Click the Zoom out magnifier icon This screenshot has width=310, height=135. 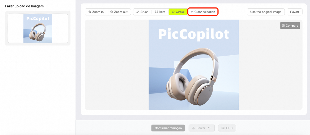pyautogui.click(x=112, y=12)
